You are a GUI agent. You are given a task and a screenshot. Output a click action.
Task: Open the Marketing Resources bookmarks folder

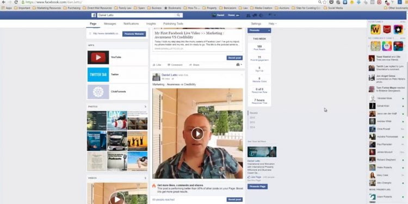pyautogui.click(x=47, y=8)
